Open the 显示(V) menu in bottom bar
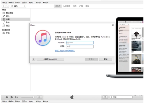The height and width of the screenshot is (103, 144). (25, 102)
